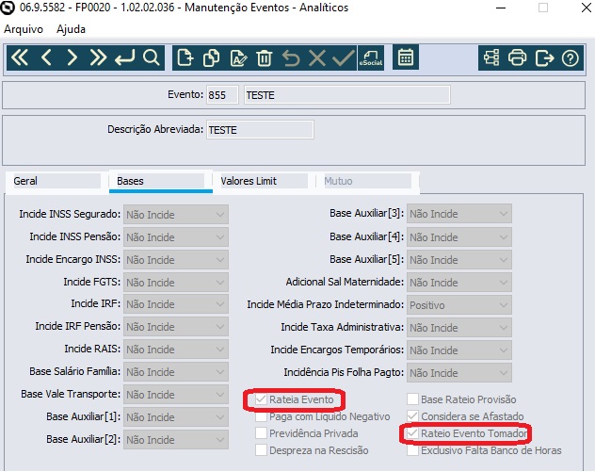Viewport: 595px width, 472px height.
Task: Check Exclusivo Falta Banco de Horas
Action: pyautogui.click(x=412, y=450)
